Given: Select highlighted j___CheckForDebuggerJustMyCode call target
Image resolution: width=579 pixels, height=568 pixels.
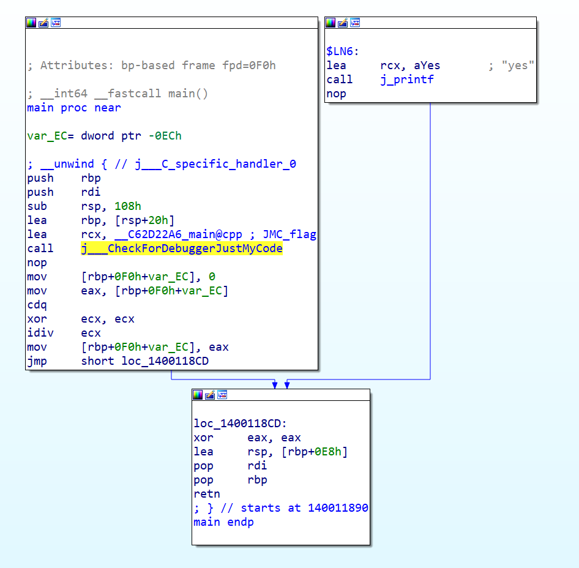Looking at the screenshot, I should (x=182, y=248).
